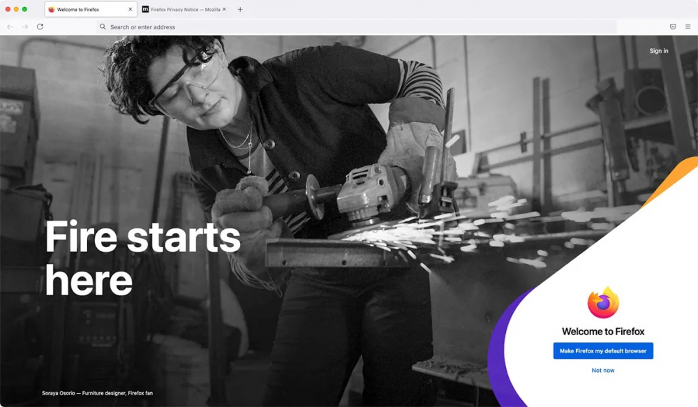Sign in from top-right link
The height and width of the screenshot is (407, 698).
[x=659, y=51]
